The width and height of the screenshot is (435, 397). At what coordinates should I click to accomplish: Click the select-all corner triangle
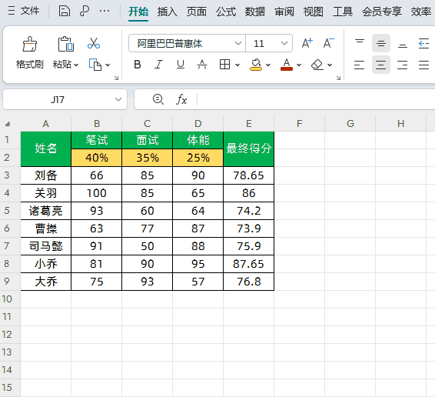pos(8,124)
